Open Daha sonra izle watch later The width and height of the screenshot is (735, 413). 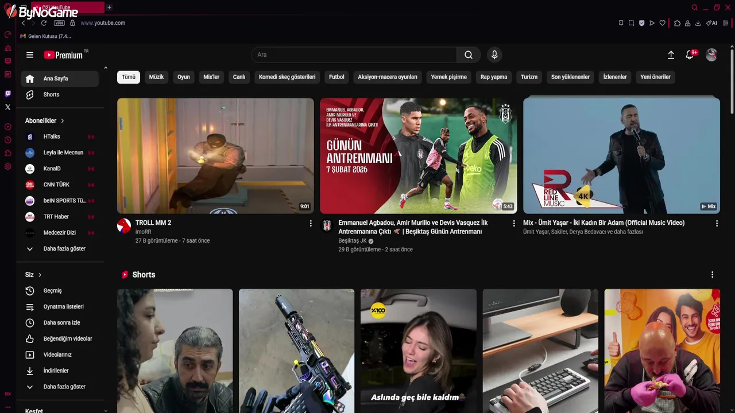tap(60, 323)
